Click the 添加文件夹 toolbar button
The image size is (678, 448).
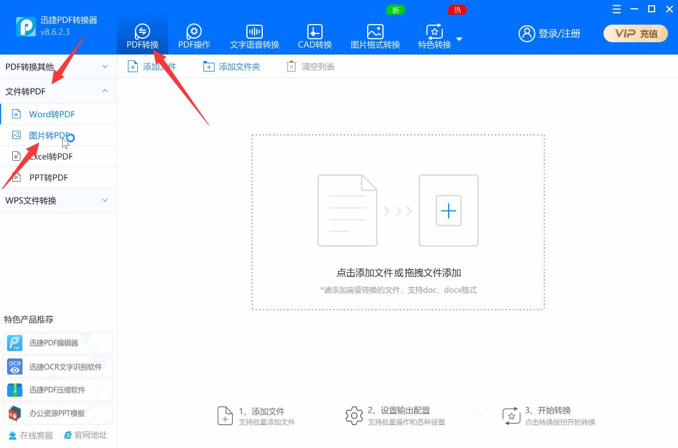(x=232, y=67)
